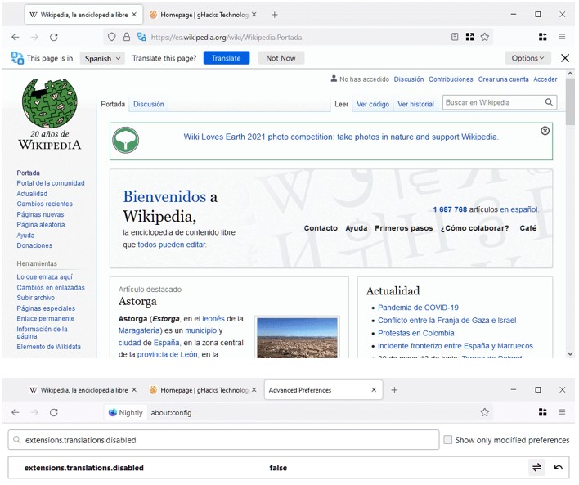This screenshot has height=485, width=579.
Task: Open reader view icon in address bar
Action: point(455,37)
